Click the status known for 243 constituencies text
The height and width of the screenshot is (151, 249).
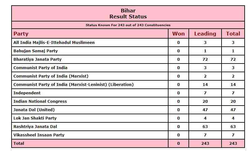[128, 25]
